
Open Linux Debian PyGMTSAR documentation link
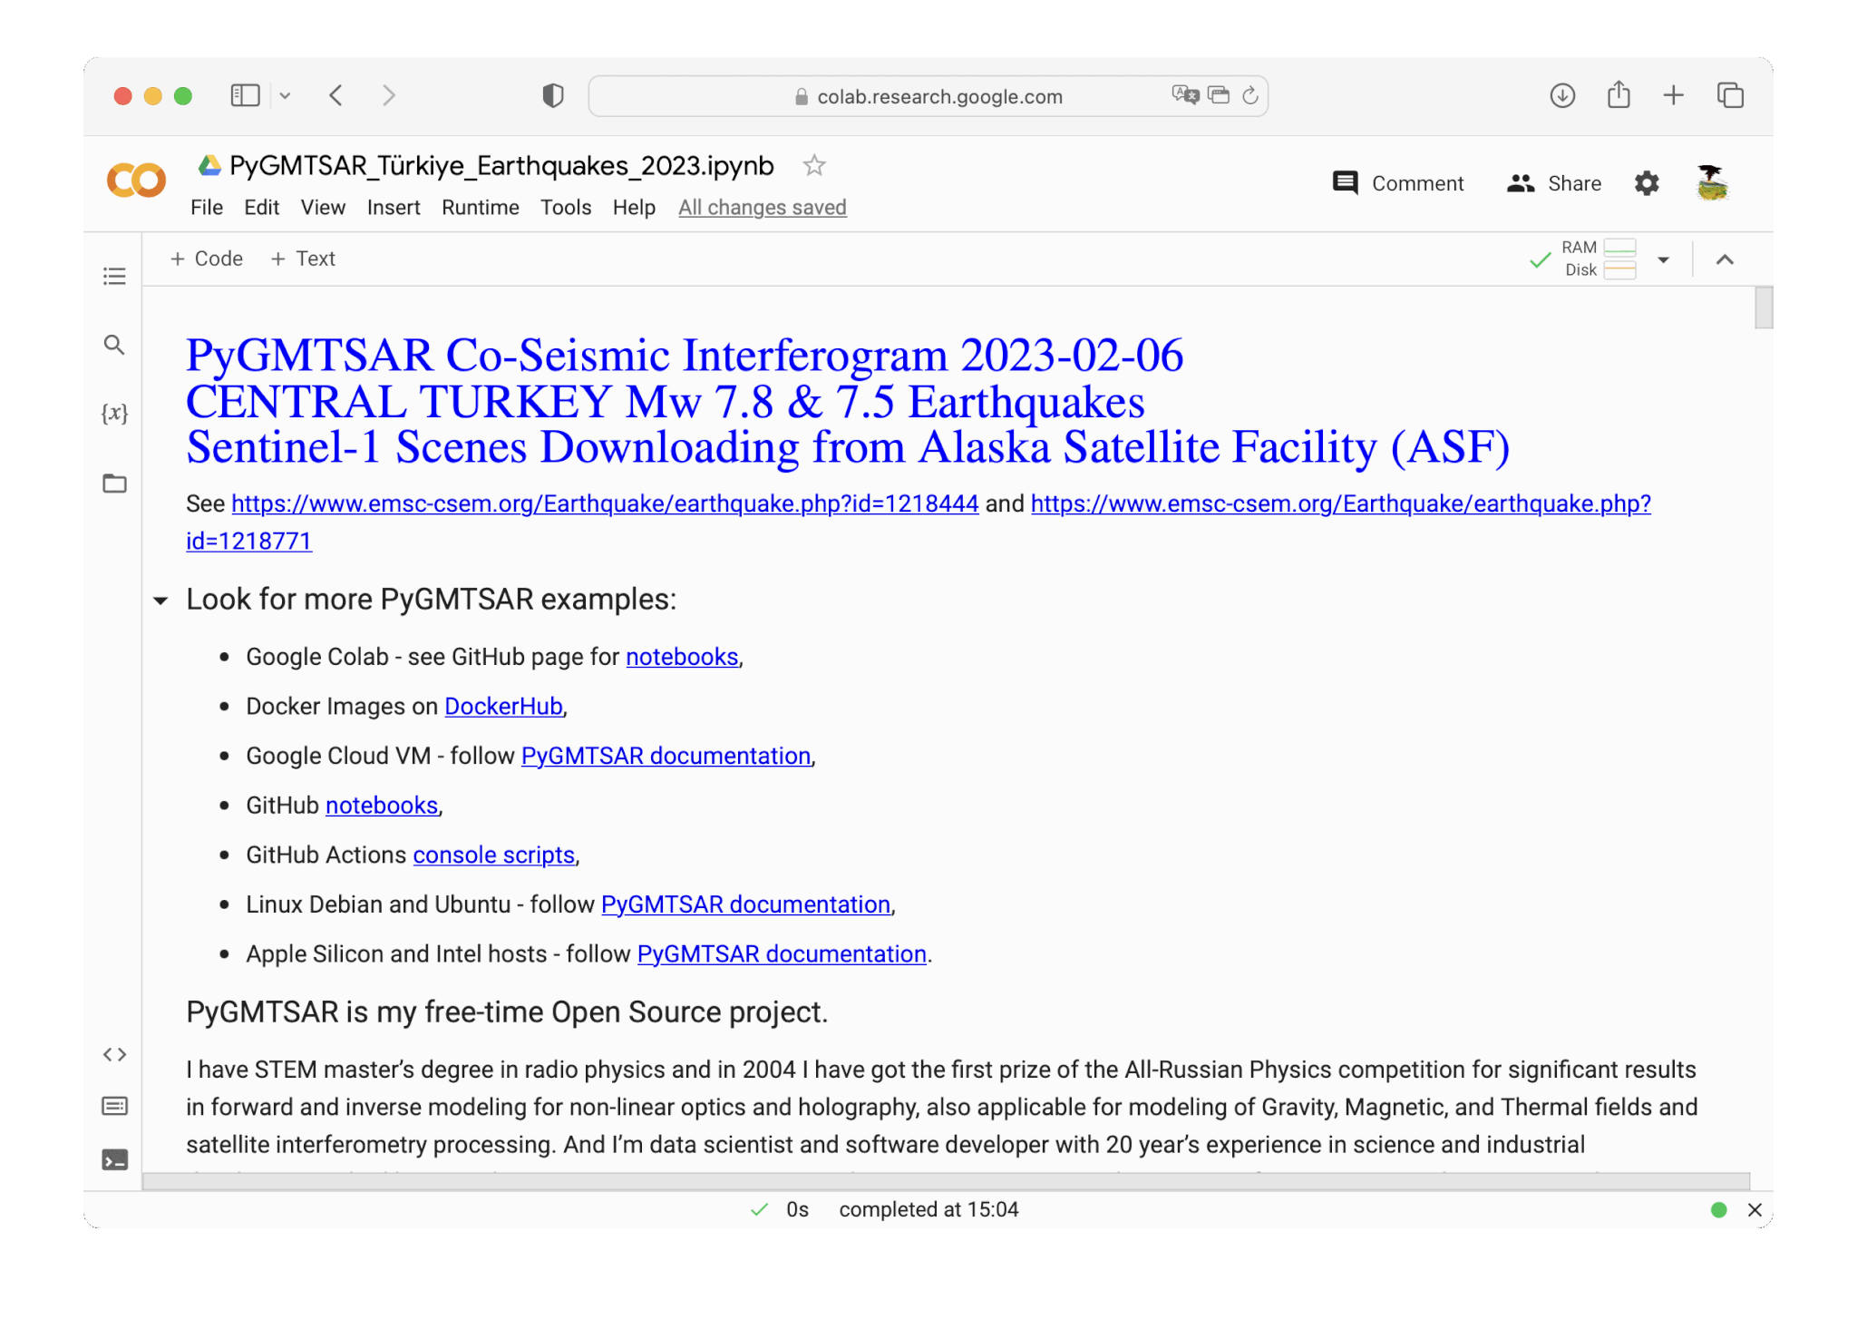745,904
